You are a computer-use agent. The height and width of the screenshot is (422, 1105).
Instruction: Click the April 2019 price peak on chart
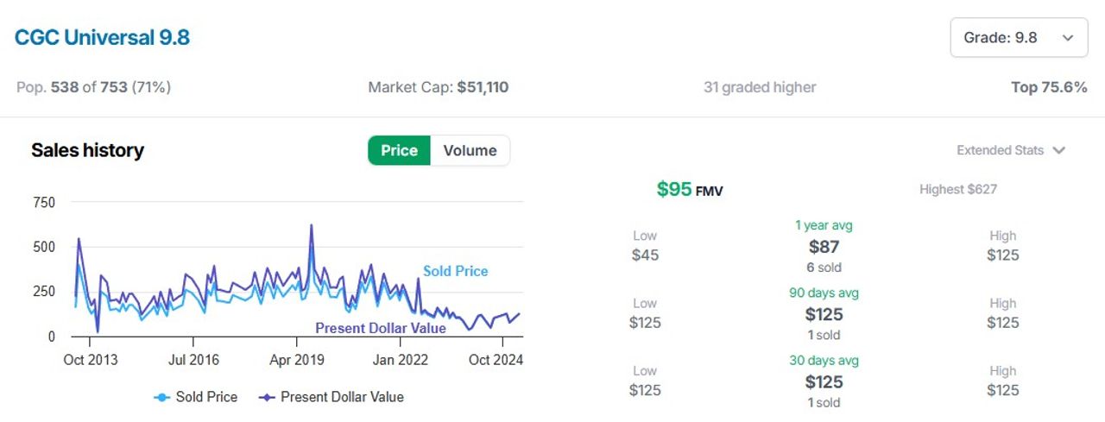[x=311, y=226]
